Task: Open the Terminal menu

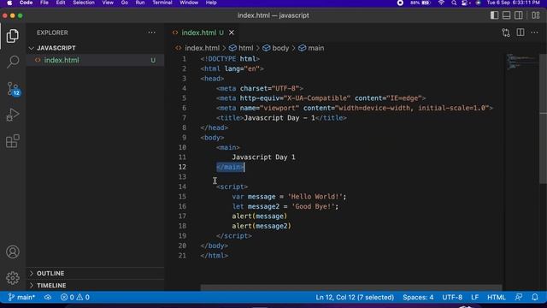Action: pyautogui.click(x=162, y=3)
